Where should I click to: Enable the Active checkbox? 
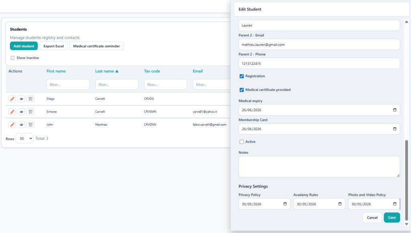[x=241, y=141]
